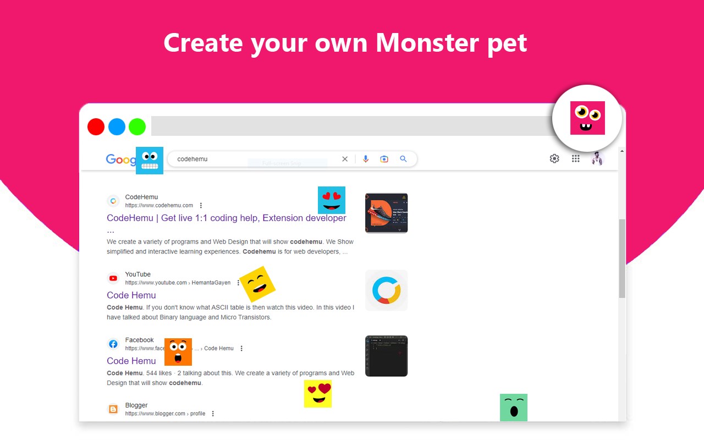Click the YouTube favicon
This screenshot has width=704, height=440.
(x=113, y=278)
